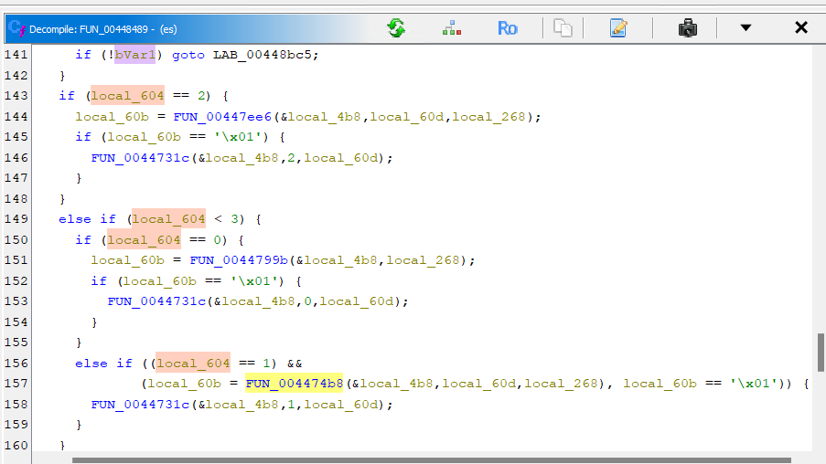Click local_60d argument on line 158
This screenshot has height=464, width=826.
341,405
